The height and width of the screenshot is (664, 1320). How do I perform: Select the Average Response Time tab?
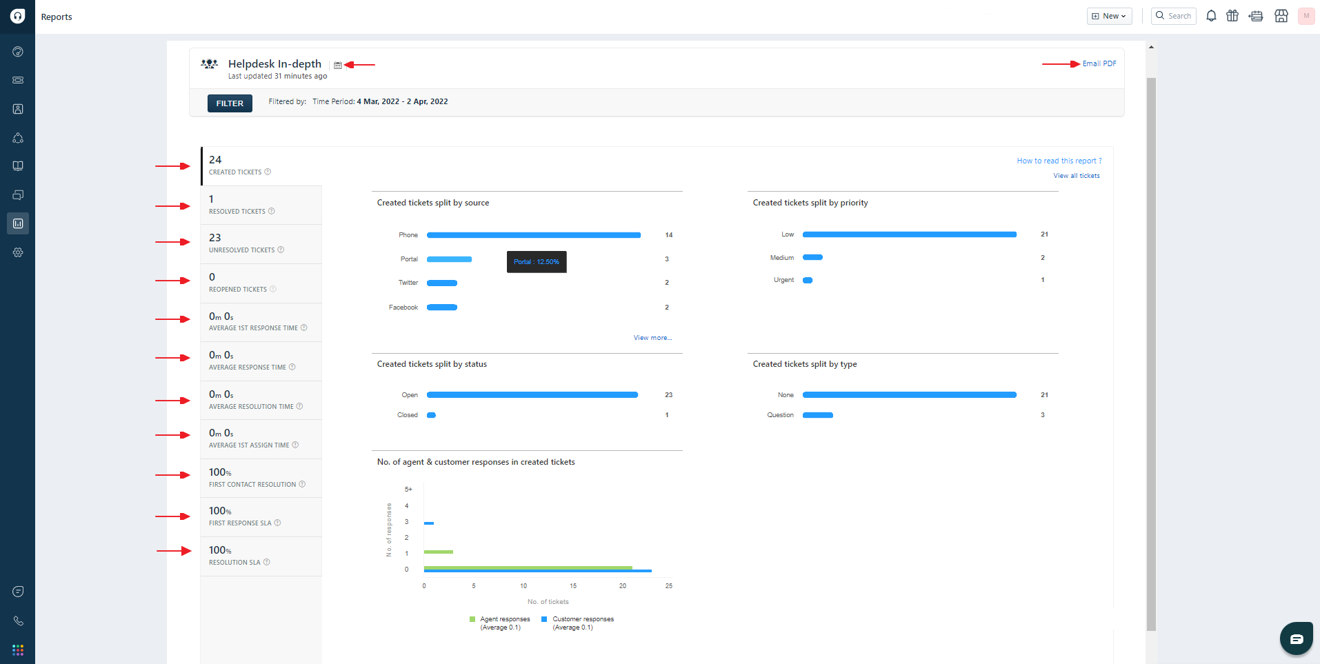261,361
